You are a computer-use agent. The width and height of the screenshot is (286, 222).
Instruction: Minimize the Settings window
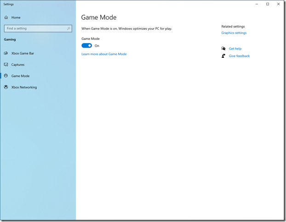click(257, 4)
